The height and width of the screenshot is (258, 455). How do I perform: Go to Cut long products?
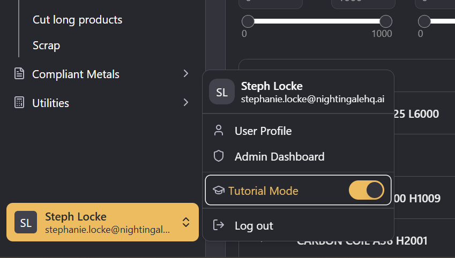[x=77, y=20]
